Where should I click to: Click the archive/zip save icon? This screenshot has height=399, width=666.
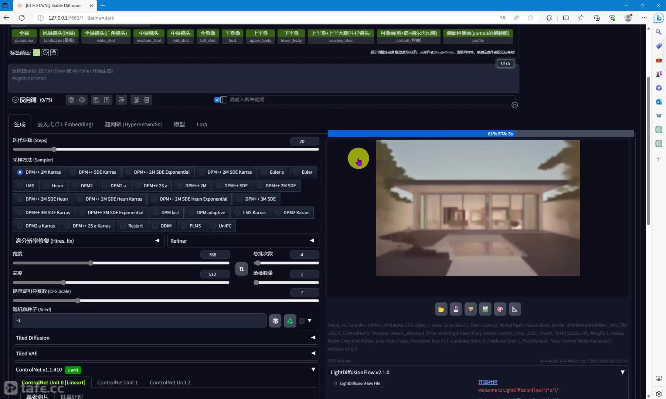pyautogui.click(x=470, y=309)
